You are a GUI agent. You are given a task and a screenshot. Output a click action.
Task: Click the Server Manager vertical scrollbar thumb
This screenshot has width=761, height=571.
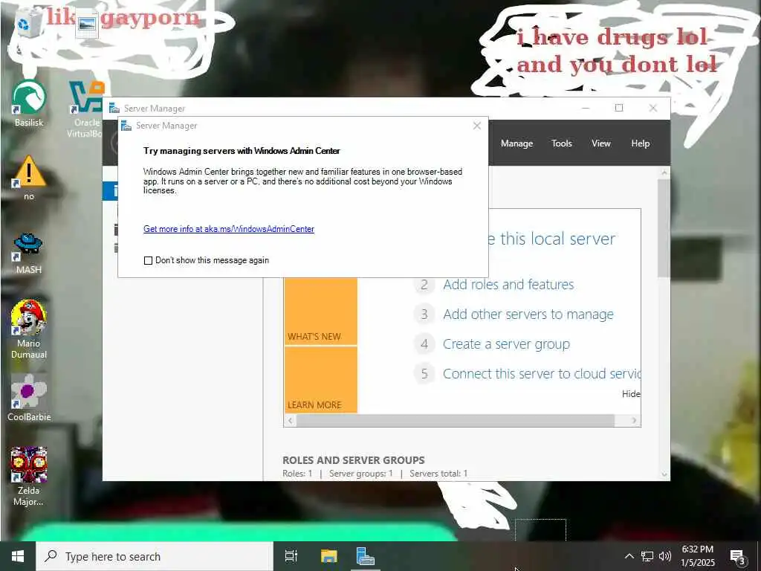pyautogui.click(x=664, y=228)
